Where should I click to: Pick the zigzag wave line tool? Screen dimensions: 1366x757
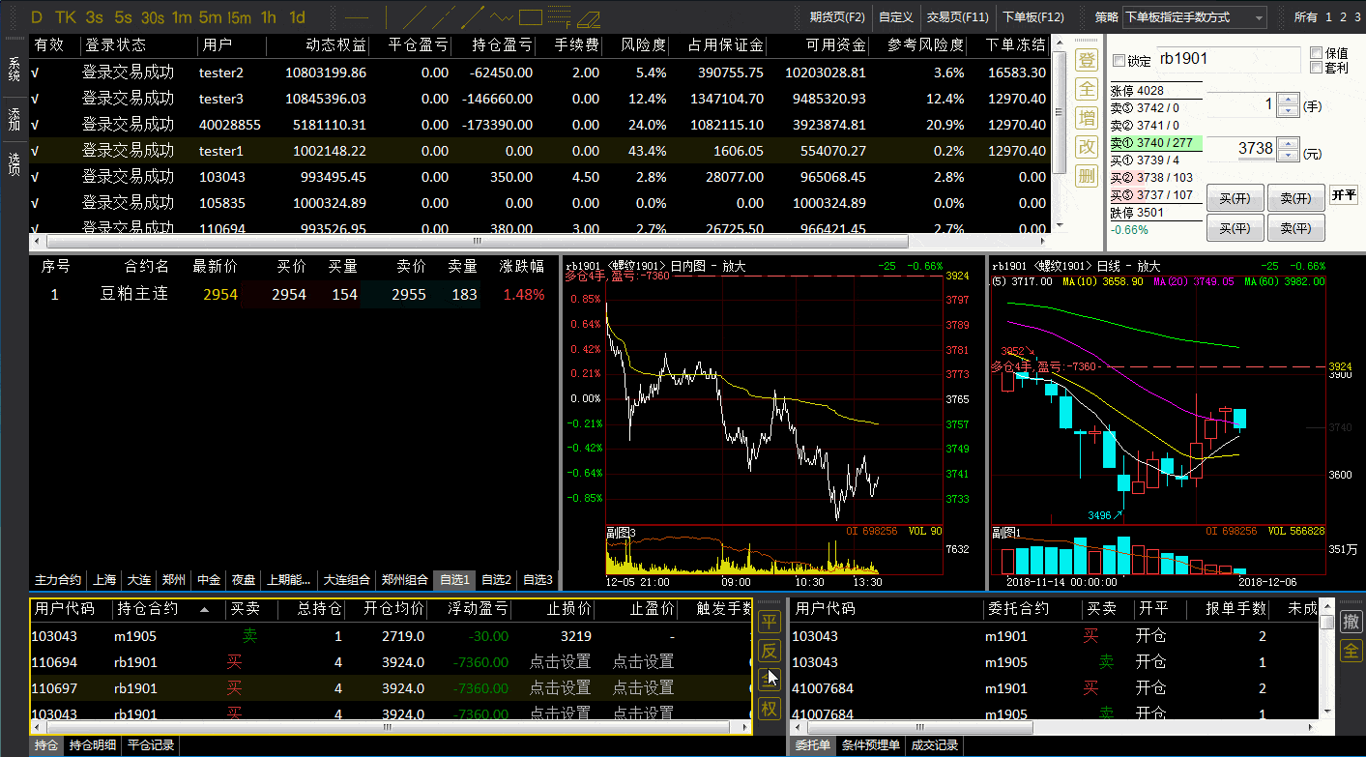[502, 17]
